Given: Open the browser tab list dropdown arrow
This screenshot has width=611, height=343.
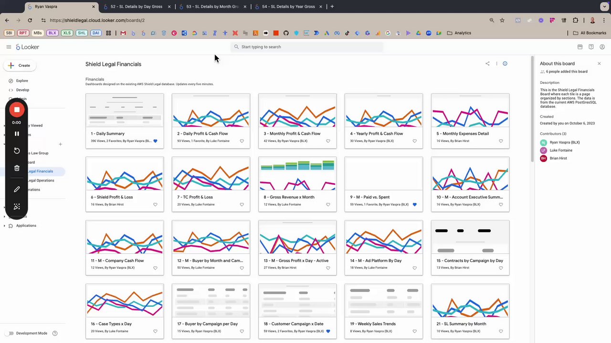Looking at the screenshot, I should (x=604, y=7).
